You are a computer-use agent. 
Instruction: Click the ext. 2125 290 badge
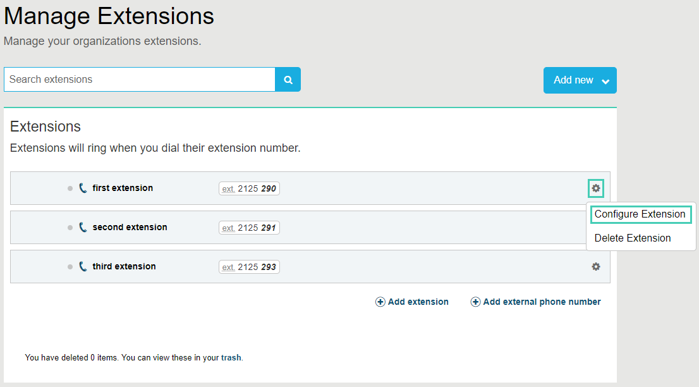tap(249, 188)
